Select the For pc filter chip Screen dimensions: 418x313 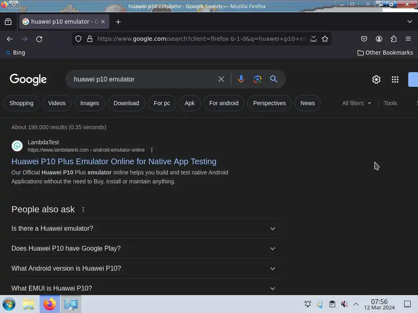(x=162, y=103)
